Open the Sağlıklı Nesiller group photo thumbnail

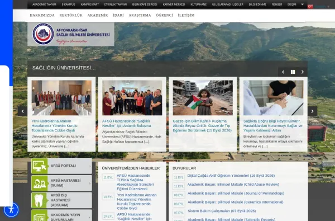(x=132, y=98)
